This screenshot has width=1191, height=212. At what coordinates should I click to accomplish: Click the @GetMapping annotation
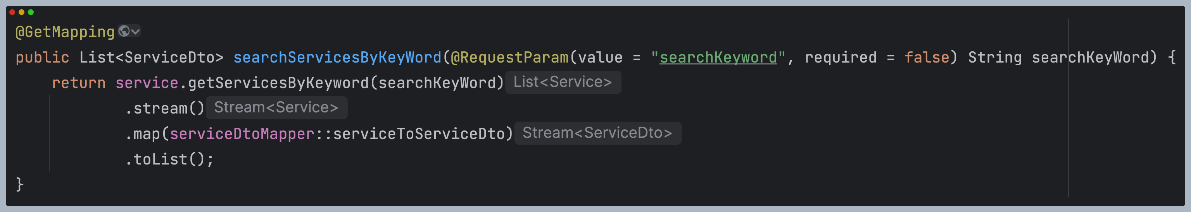65,32
